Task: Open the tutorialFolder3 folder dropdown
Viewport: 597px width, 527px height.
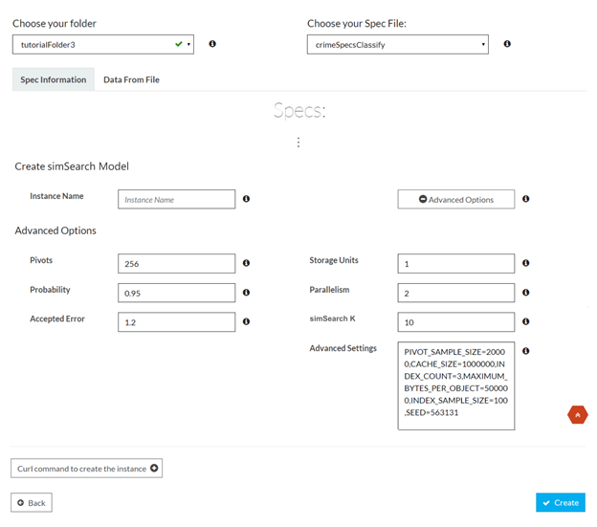Action: 102,44
